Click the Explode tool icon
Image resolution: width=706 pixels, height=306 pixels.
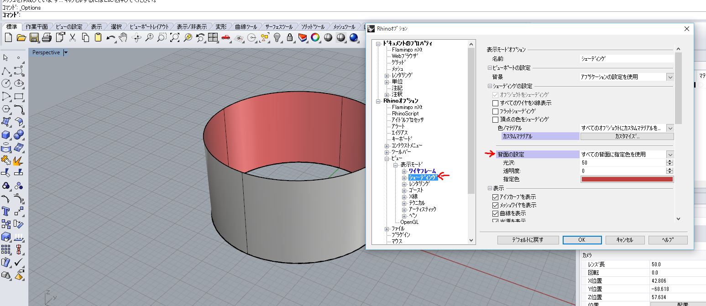(x=19, y=160)
